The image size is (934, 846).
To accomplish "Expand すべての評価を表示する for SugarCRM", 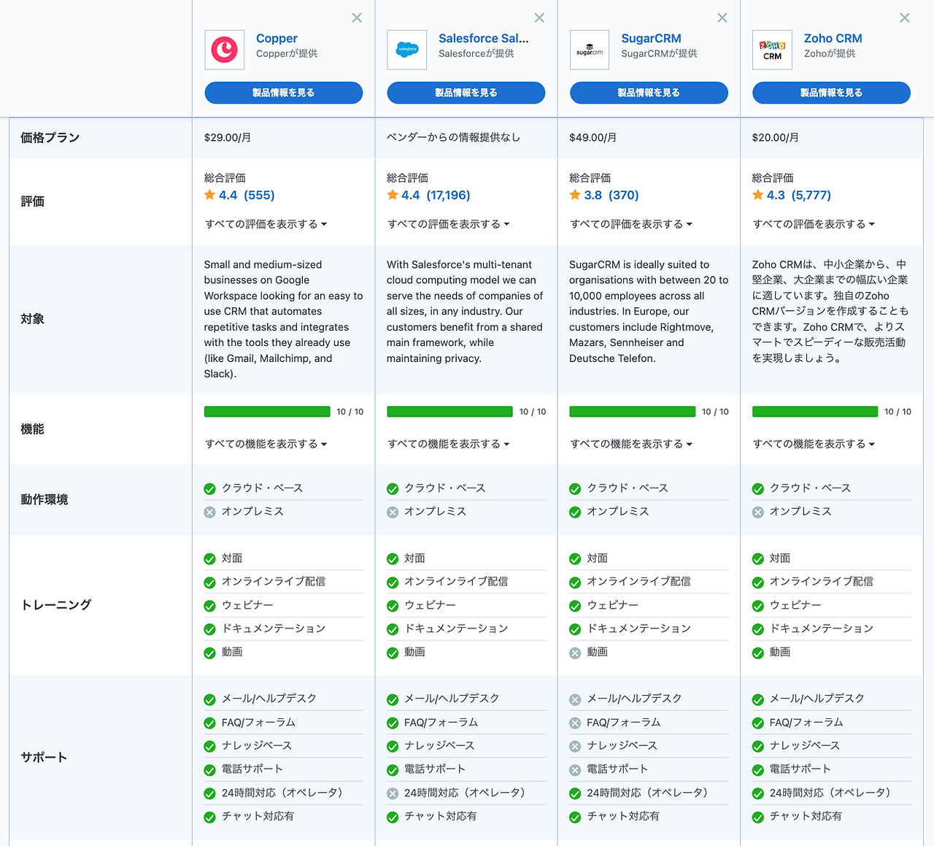I will [631, 224].
